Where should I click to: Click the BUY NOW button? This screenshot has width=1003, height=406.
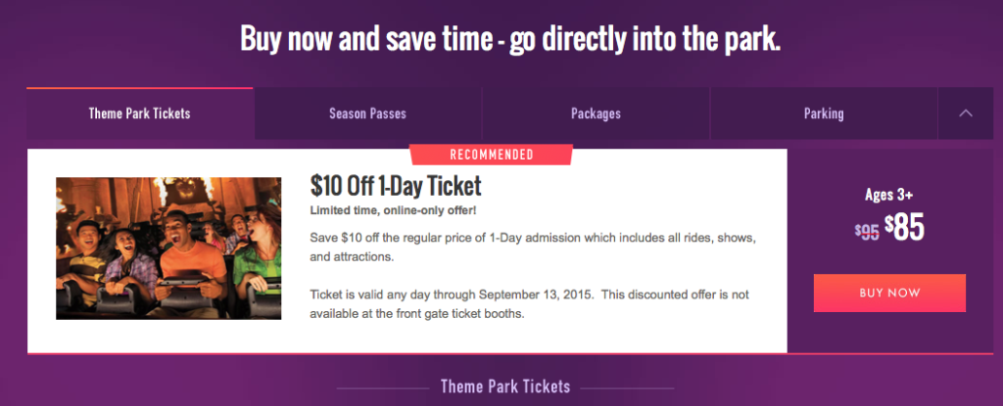click(x=889, y=293)
